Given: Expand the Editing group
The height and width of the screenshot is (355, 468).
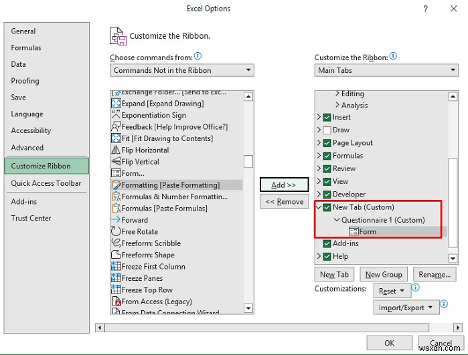Looking at the screenshot, I should click(337, 94).
